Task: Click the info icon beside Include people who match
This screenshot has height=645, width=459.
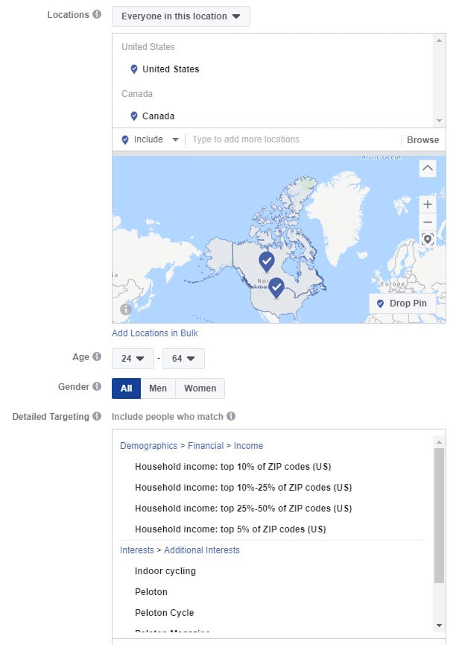Action: point(231,416)
